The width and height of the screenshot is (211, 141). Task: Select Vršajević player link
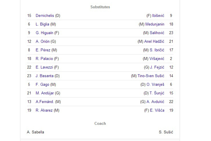157,59
